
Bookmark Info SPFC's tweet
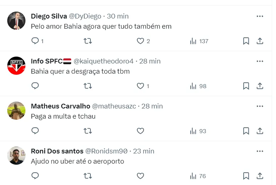click(x=246, y=86)
